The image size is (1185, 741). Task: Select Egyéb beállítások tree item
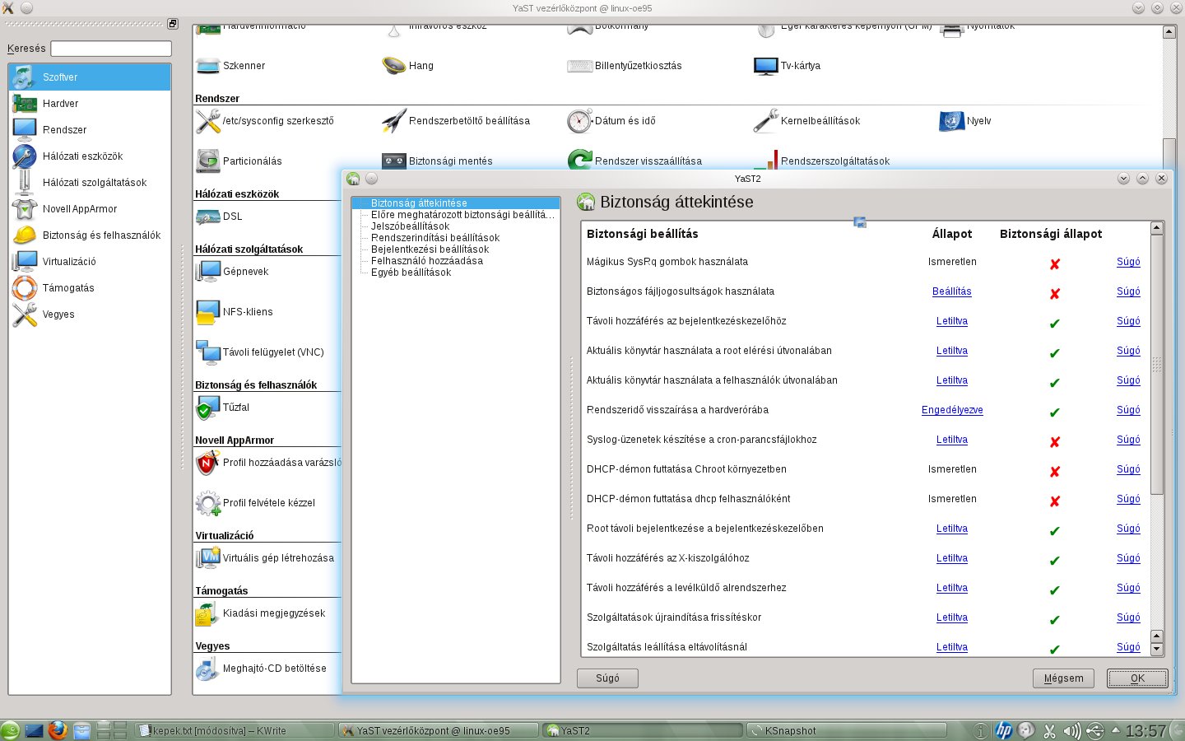[411, 273]
